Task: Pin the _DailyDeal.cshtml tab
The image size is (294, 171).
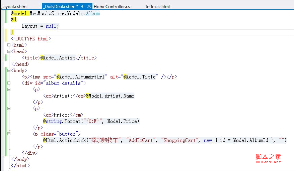Action: click(83, 6)
